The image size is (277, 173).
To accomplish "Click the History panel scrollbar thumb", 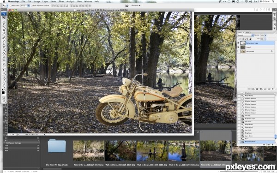I will [276, 137].
